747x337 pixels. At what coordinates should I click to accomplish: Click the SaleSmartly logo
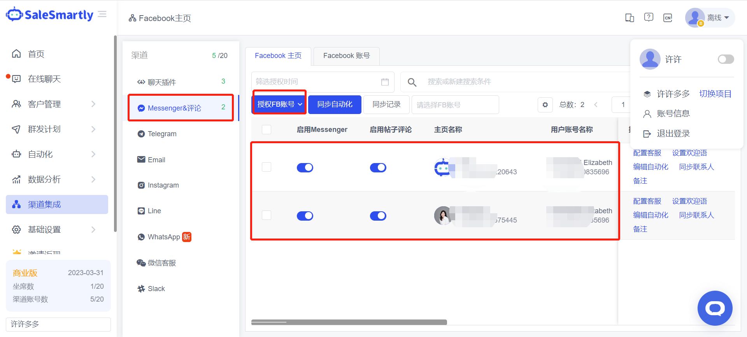[x=49, y=14]
